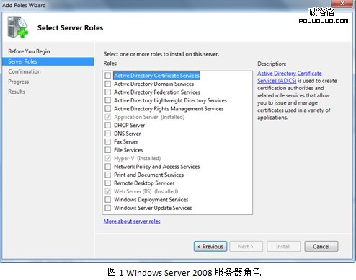Open More about server roles link

point(132,222)
